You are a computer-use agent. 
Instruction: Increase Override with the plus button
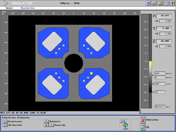[46, 125]
